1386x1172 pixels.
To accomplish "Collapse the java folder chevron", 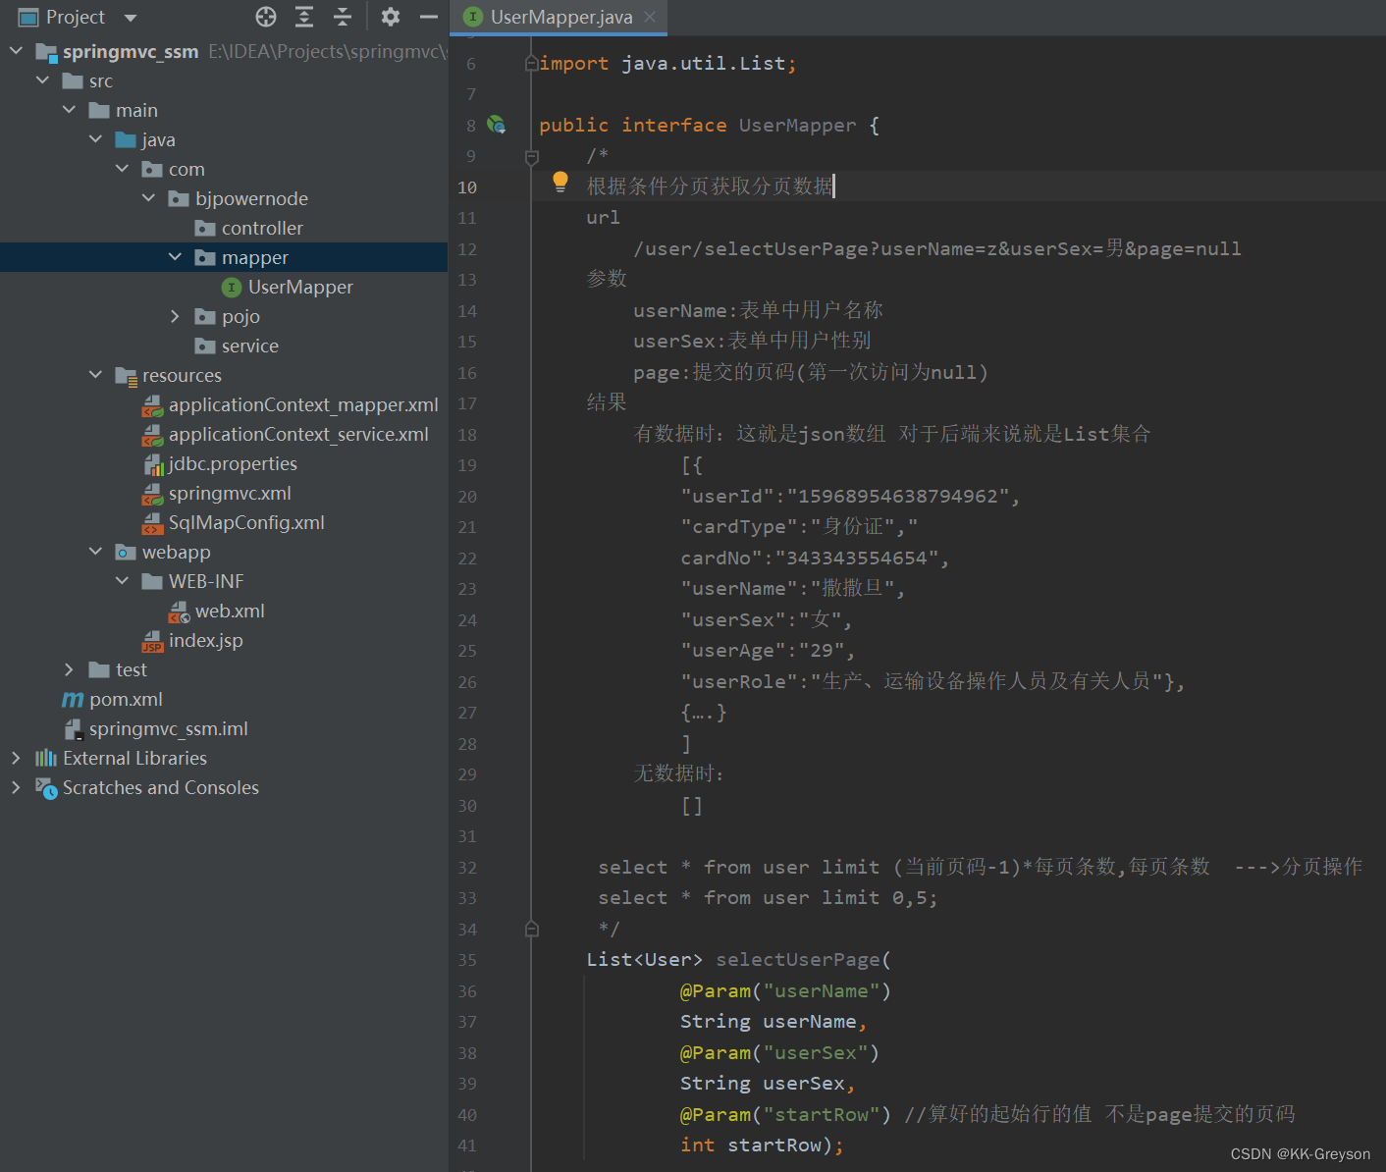I will pos(95,139).
